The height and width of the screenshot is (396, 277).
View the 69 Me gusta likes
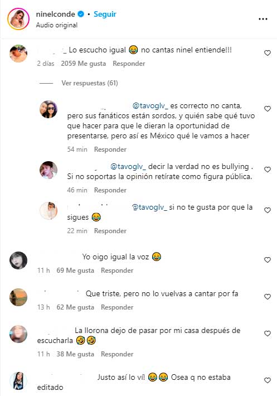(x=75, y=271)
